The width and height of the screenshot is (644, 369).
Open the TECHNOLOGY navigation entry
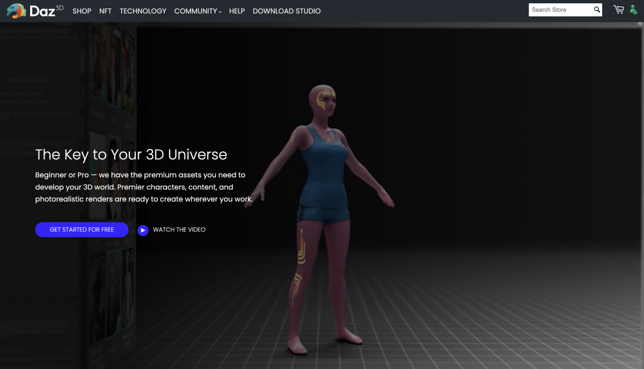pyautogui.click(x=143, y=11)
